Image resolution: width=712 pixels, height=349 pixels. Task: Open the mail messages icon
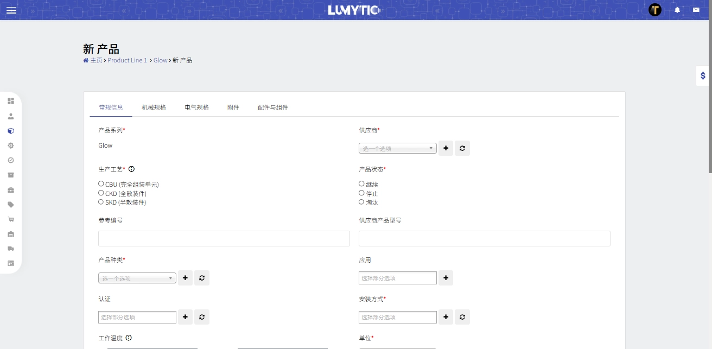pyautogui.click(x=696, y=10)
